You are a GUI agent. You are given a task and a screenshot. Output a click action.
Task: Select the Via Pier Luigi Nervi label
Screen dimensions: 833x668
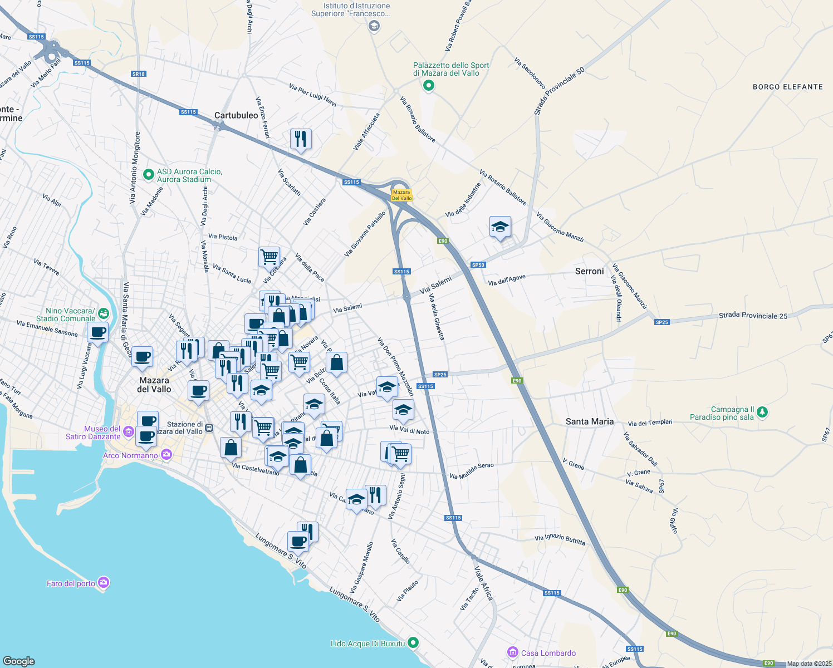(x=313, y=95)
